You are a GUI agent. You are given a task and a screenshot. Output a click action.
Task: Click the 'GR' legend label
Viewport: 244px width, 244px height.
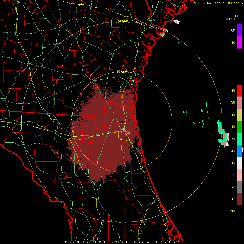[233, 103]
